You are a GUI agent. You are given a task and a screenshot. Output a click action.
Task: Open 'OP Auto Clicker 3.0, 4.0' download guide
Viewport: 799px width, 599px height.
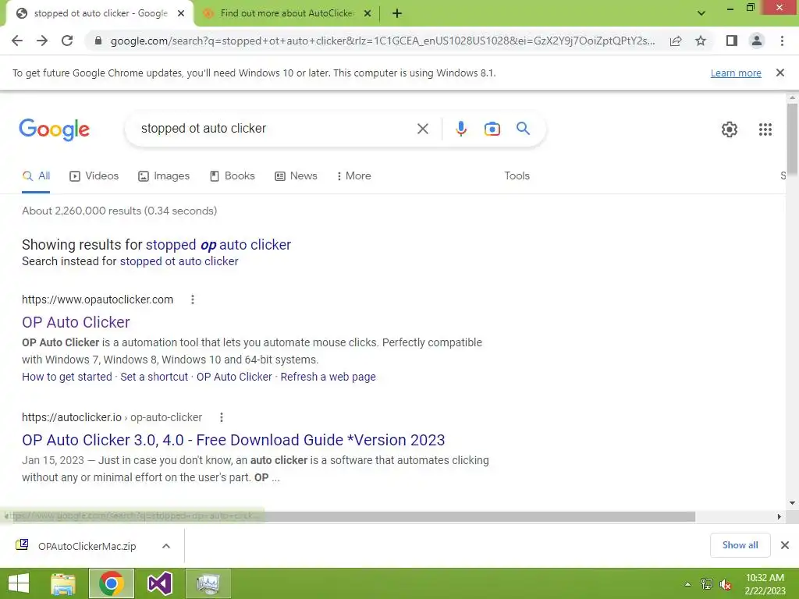click(x=233, y=440)
